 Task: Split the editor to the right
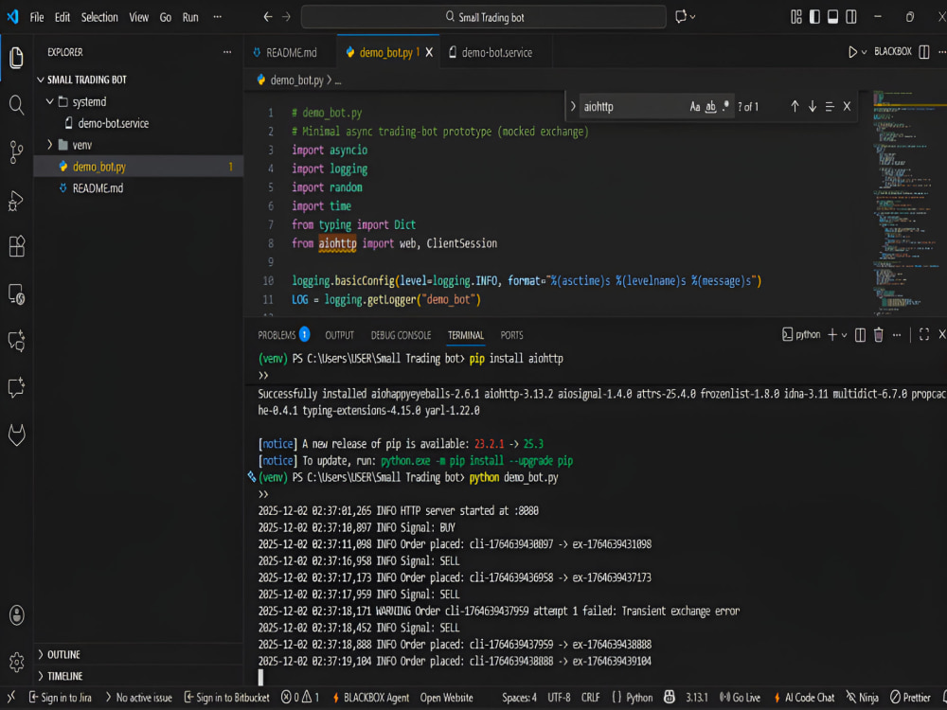pos(924,52)
